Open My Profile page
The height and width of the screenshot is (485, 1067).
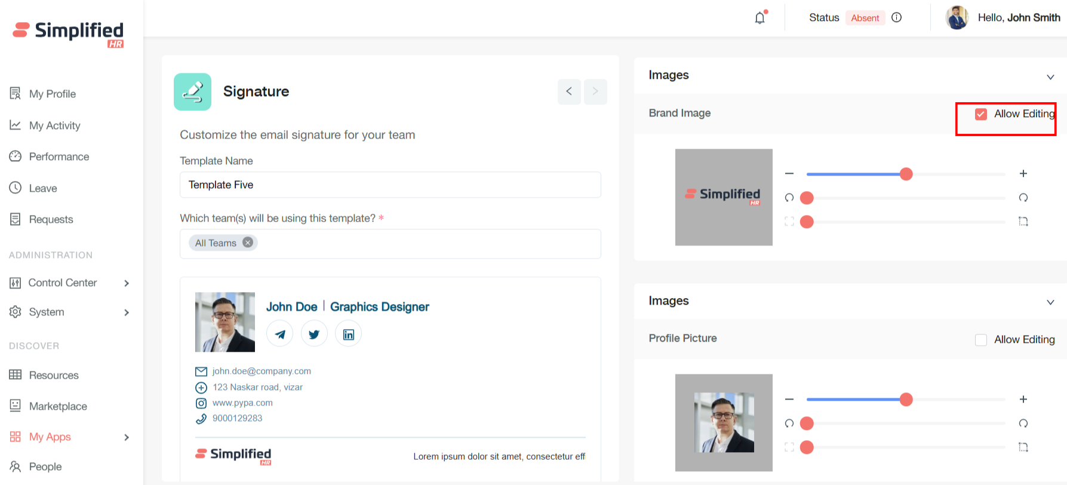pos(52,94)
